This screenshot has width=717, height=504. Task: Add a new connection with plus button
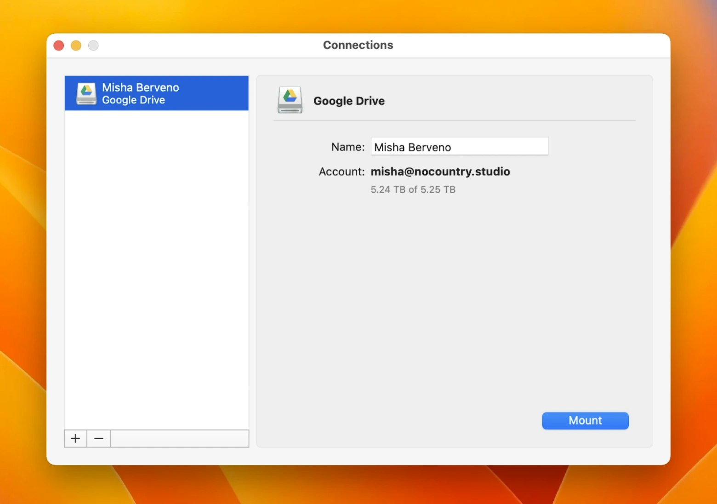click(75, 439)
